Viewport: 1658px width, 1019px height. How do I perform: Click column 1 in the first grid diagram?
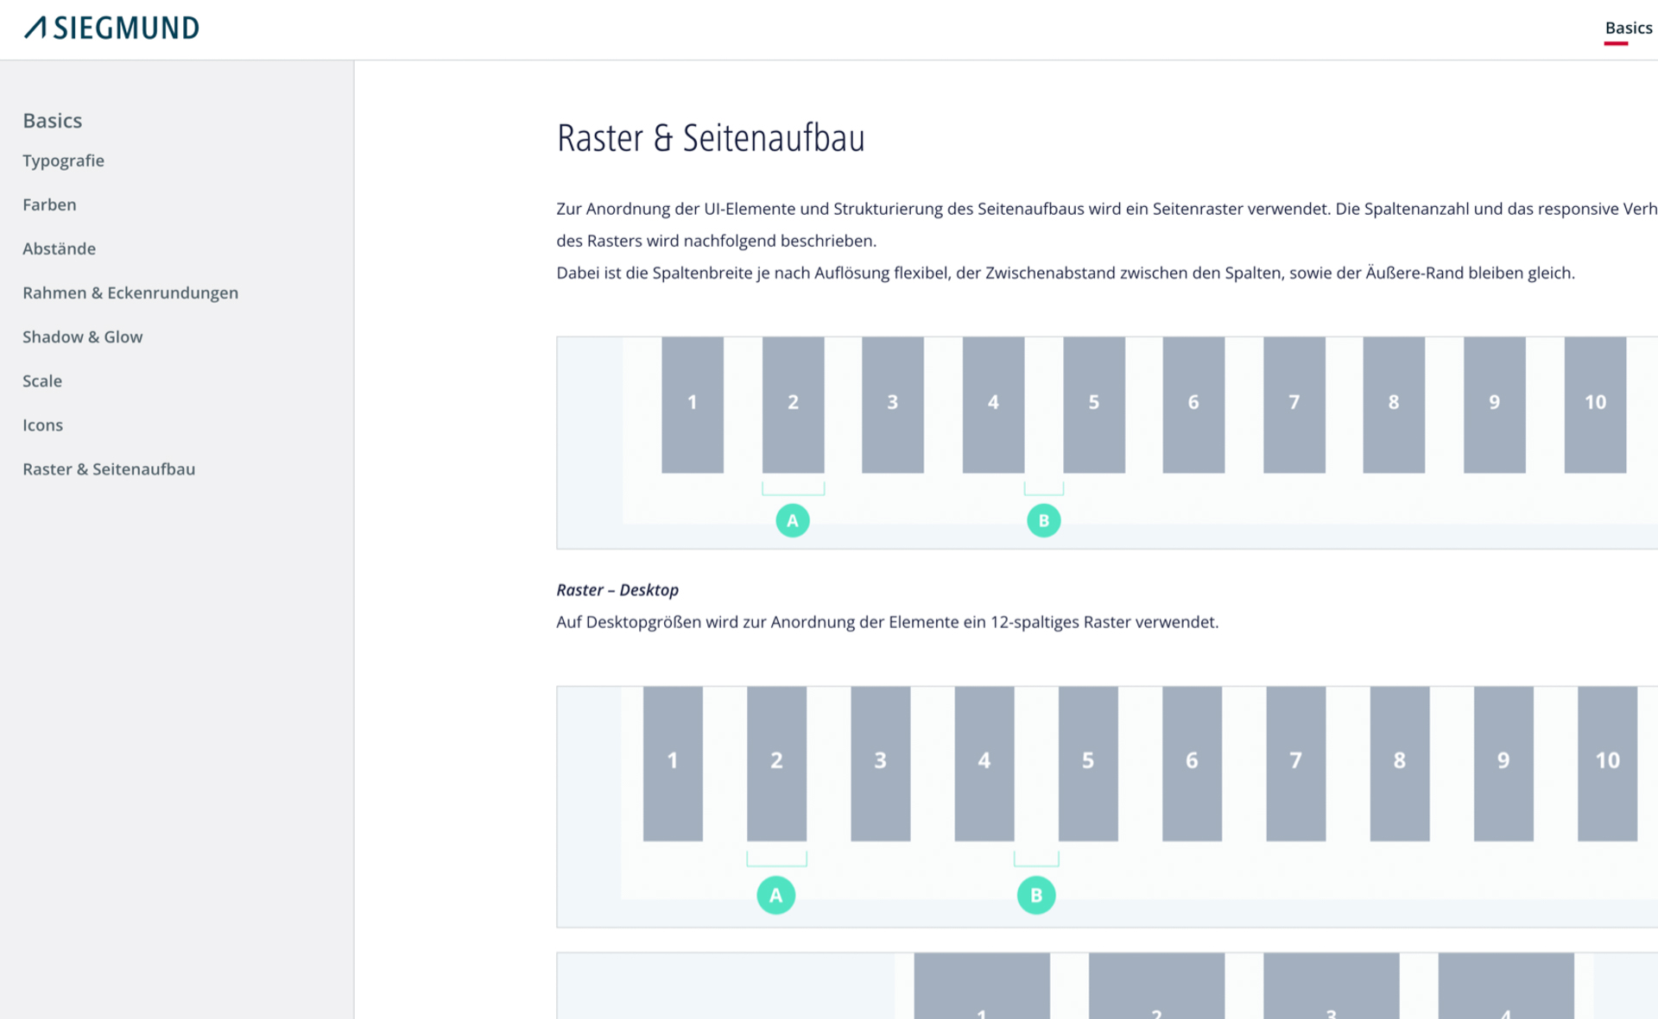(x=692, y=404)
